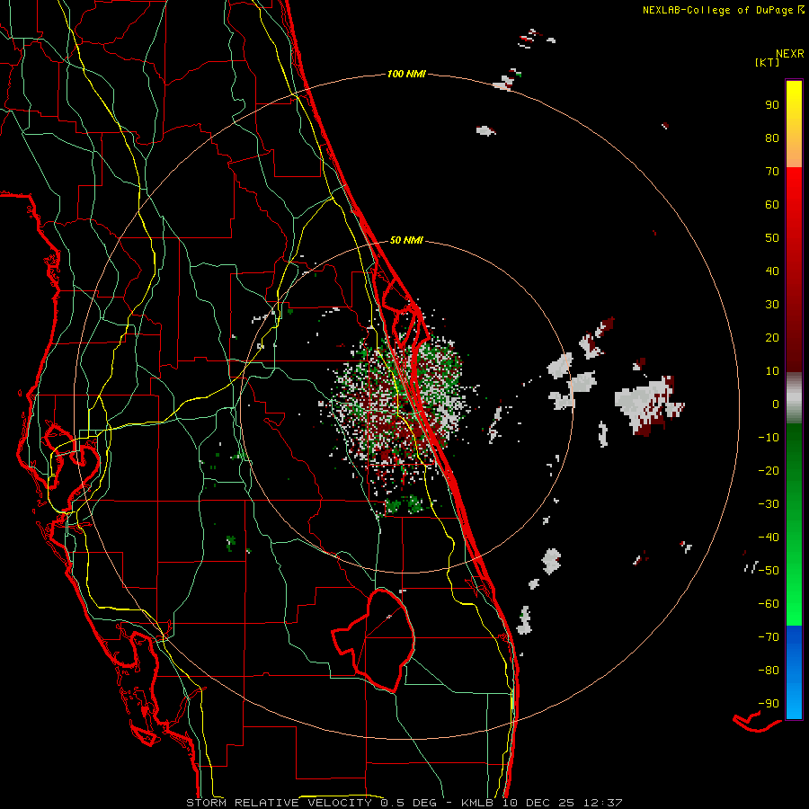Click the -50 value on velocity scale
This screenshot has height=809, width=809.
(x=769, y=571)
